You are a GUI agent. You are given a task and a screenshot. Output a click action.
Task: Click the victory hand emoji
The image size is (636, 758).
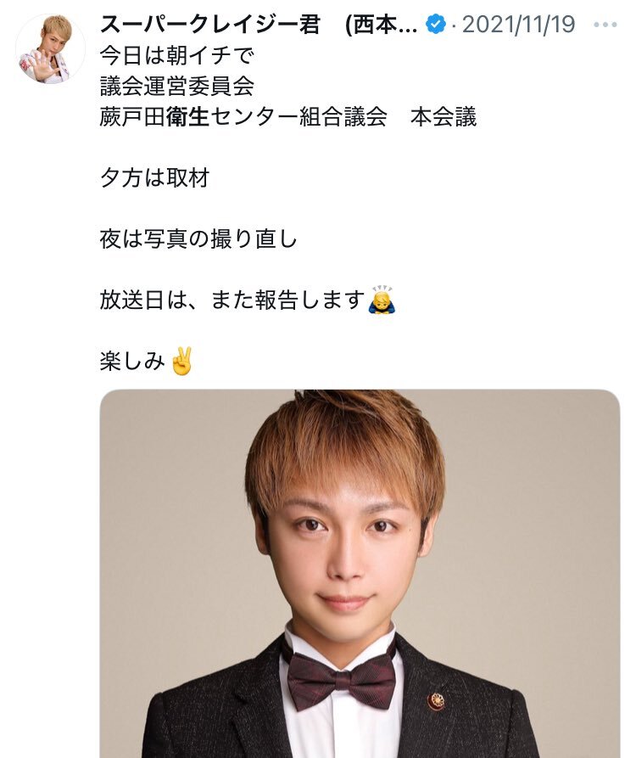coord(181,361)
